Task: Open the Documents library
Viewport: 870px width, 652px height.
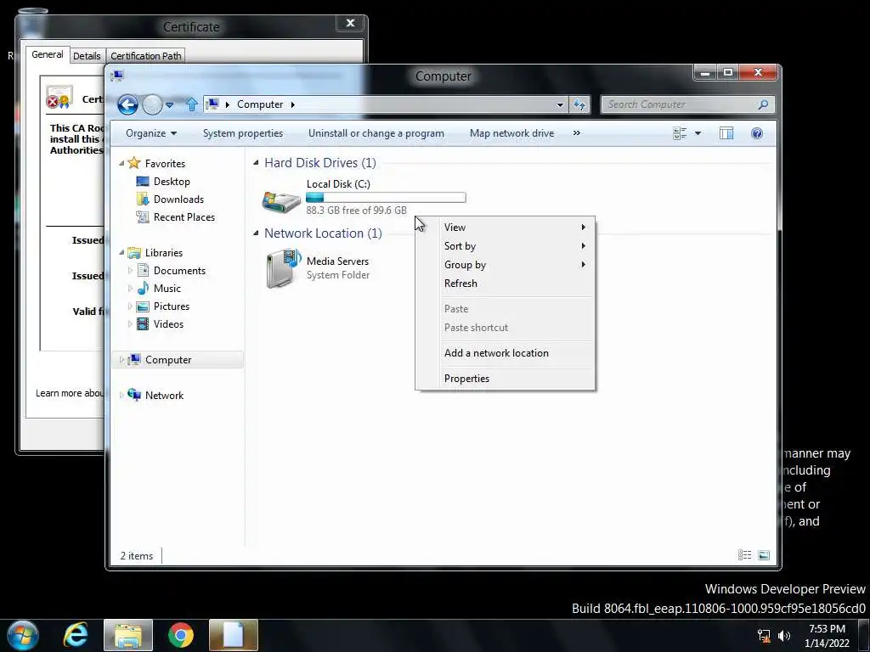Action: tap(179, 271)
